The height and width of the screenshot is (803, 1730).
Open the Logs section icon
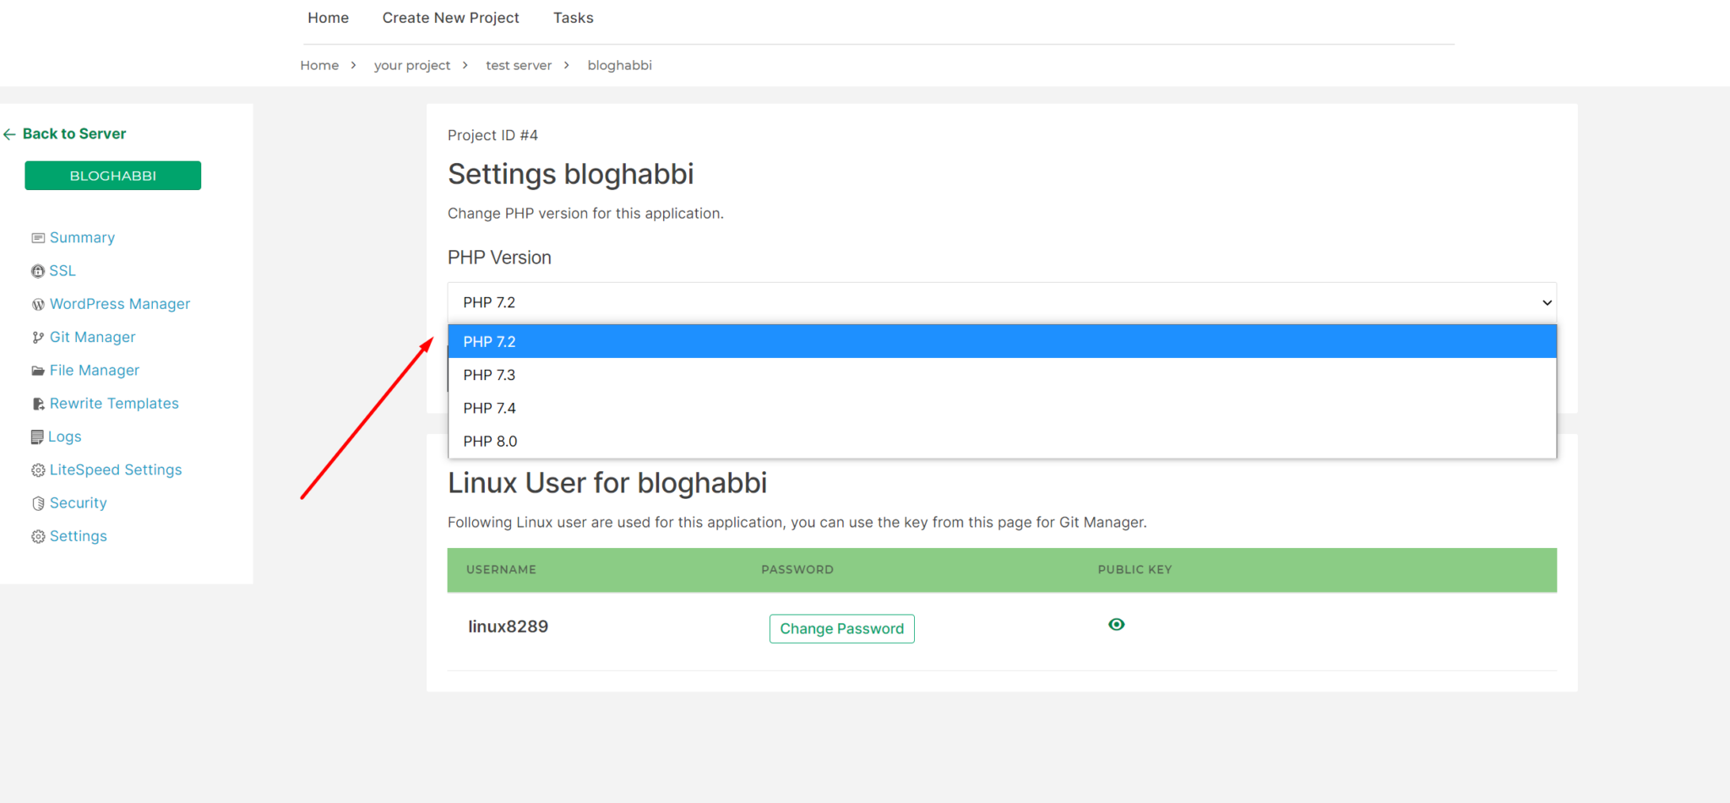(38, 437)
